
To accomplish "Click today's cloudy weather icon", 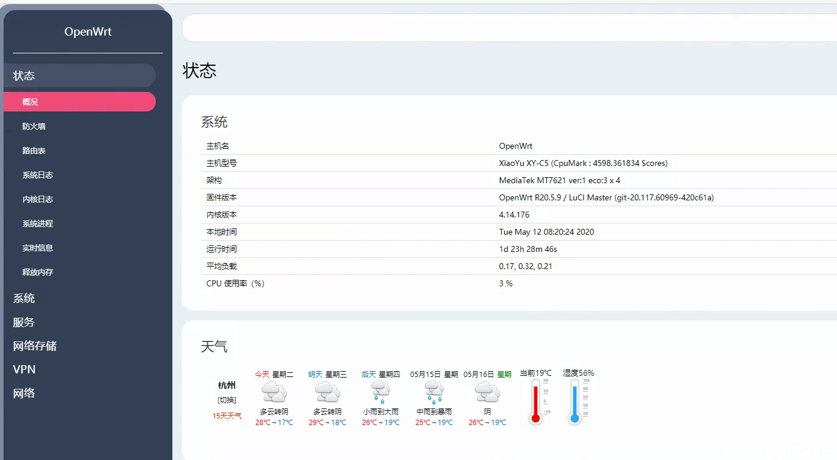I will click(274, 392).
